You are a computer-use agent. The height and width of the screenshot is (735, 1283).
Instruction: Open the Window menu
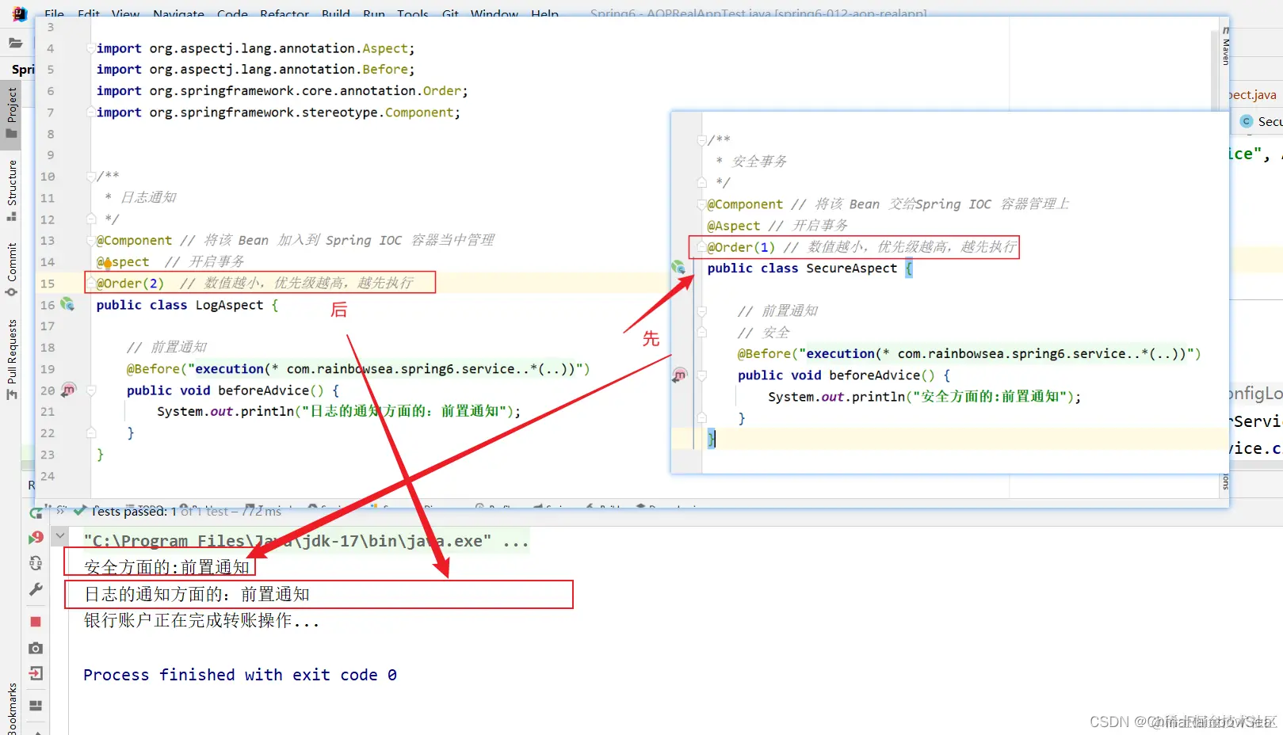point(494,14)
